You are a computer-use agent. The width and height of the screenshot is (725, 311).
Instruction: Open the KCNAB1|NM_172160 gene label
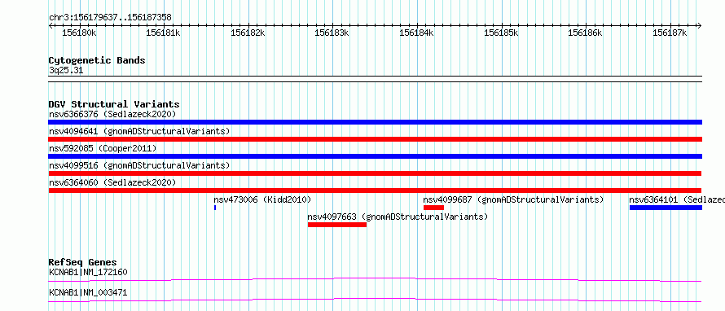pos(88,272)
